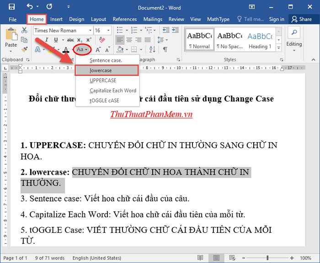
Task: Open Customize Quick Access Toolbar arrow
Action: [x=69, y=7]
